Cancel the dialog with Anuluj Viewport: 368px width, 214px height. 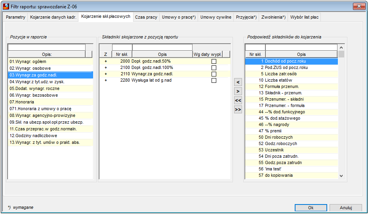point(346,208)
